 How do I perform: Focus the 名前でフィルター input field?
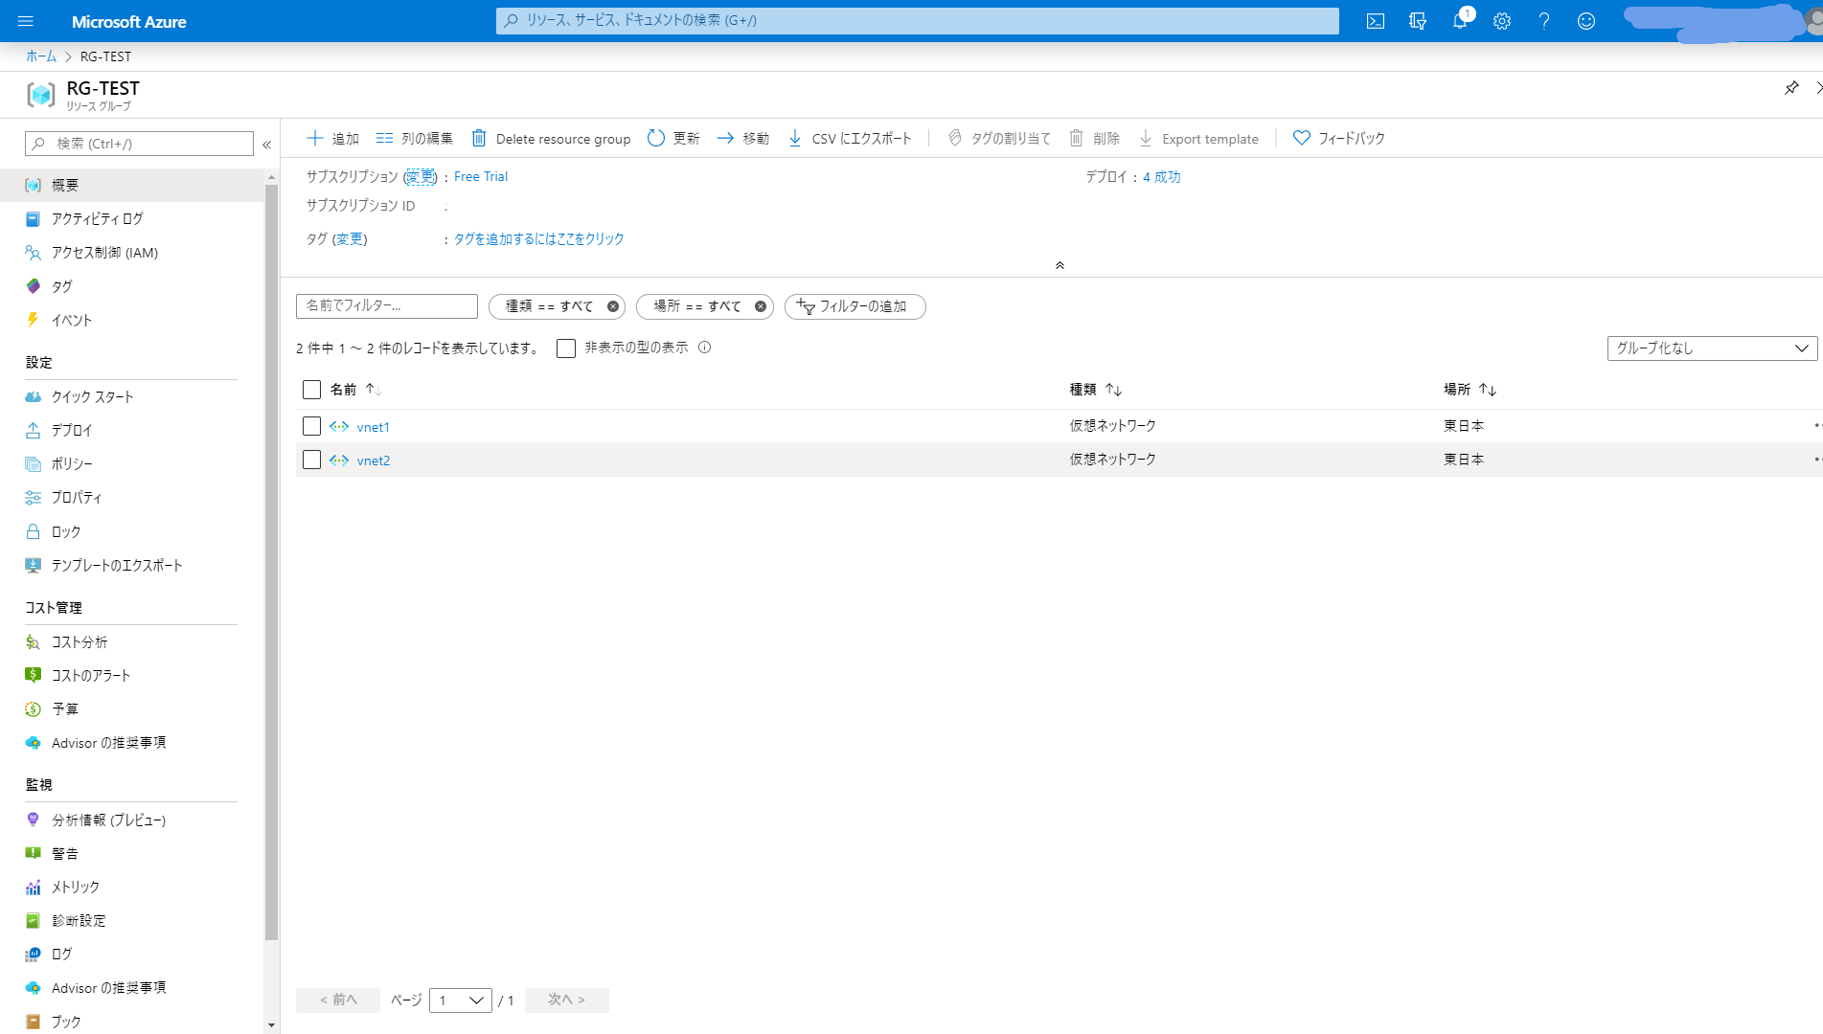coord(387,306)
